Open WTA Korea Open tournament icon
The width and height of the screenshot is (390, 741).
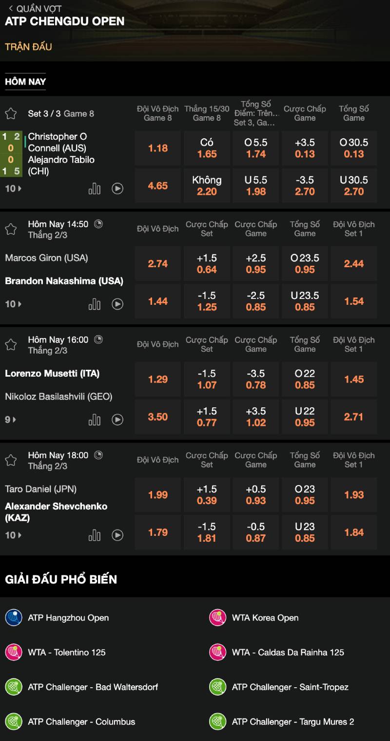[218, 618]
